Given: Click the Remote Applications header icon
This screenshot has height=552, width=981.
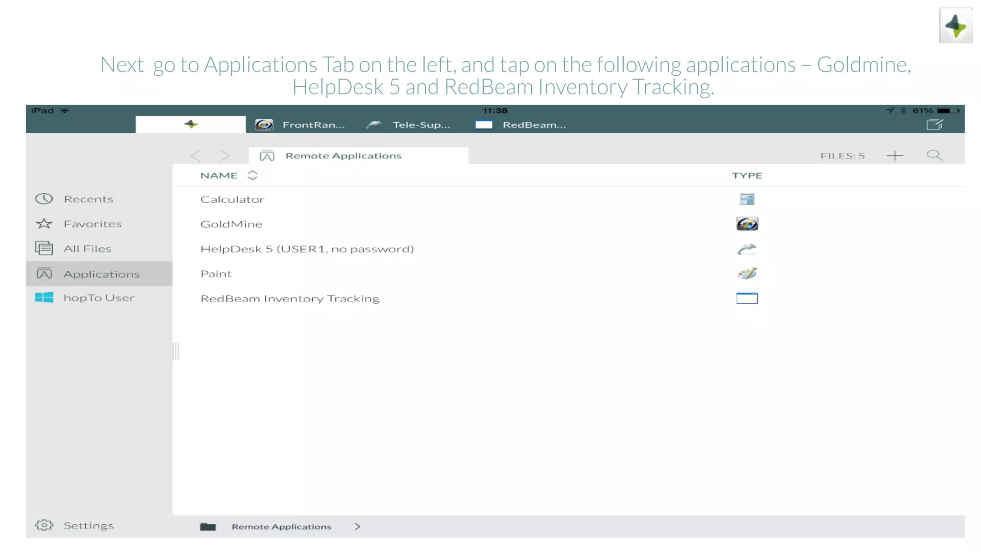Looking at the screenshot, I should click(x=267, y=156).
